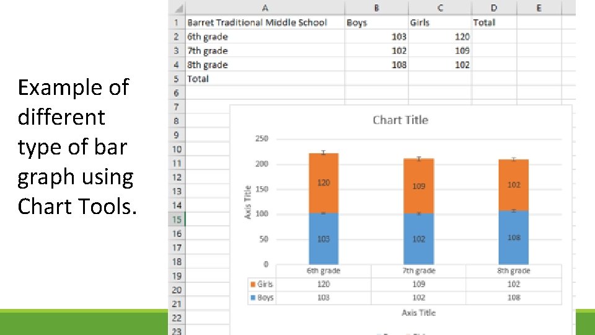Click the '8th grade' cell in column A
This screenshot has height=335, width=595.
pos(265,65)
